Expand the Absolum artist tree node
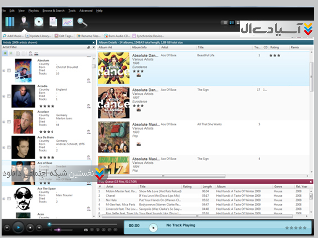 4,71
